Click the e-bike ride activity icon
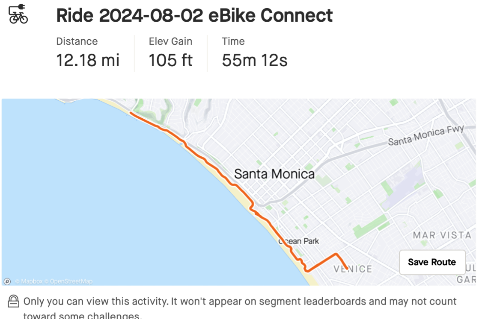Viewport: 485px width, 319px height. (18, 15)
